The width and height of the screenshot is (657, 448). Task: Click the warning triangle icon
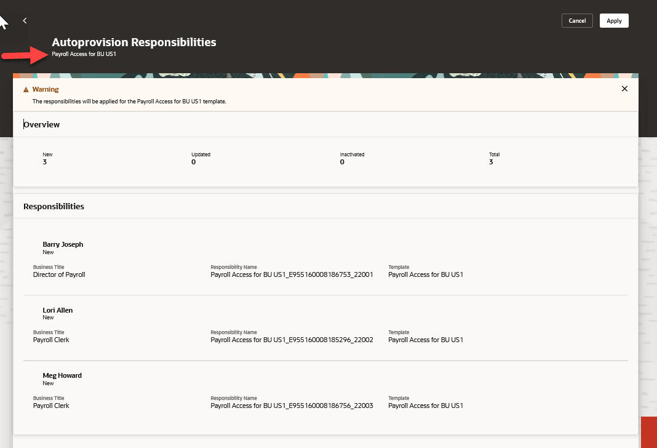point(26,90)
